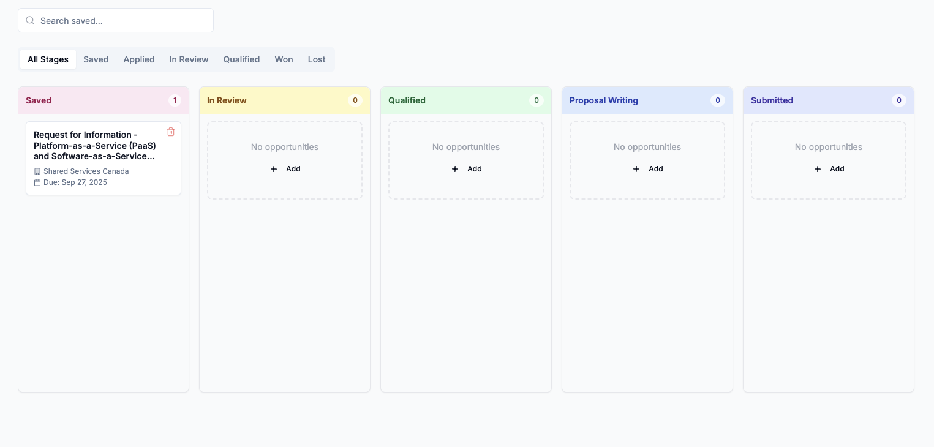This screenshot has height=447, width=934.
Task: Add an opportunity to In Review column
Action: (285, 169)
